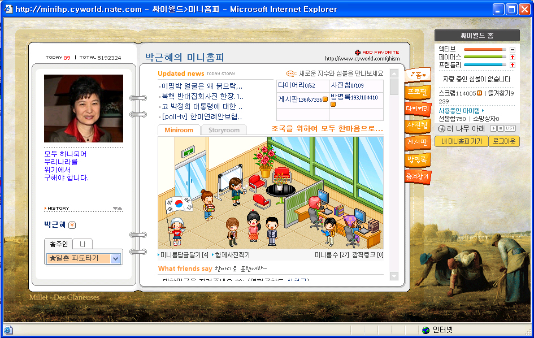This screenshot has height=338, width=534.
Task: Click the orange N icon next to 스크랩
Action: tap(479, 93)
